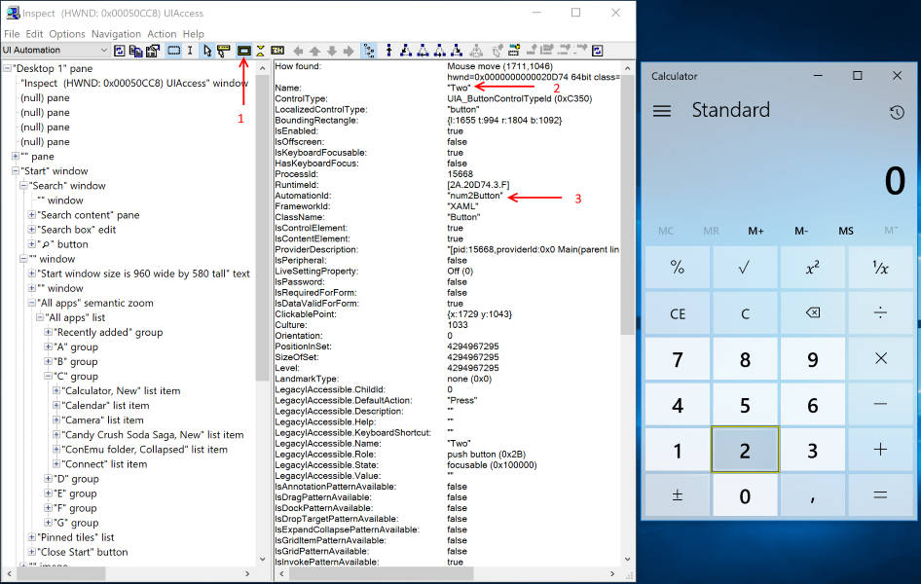Screen dimensions: 921x584
Task: Click the square root button
Action: [745, 268]
